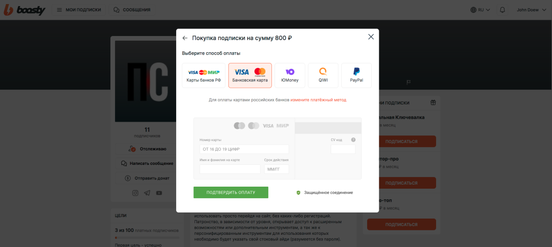Screen dimensions: 552x247
Task: Open the Instagram profile icon
Action: click(x=135, y=193)
